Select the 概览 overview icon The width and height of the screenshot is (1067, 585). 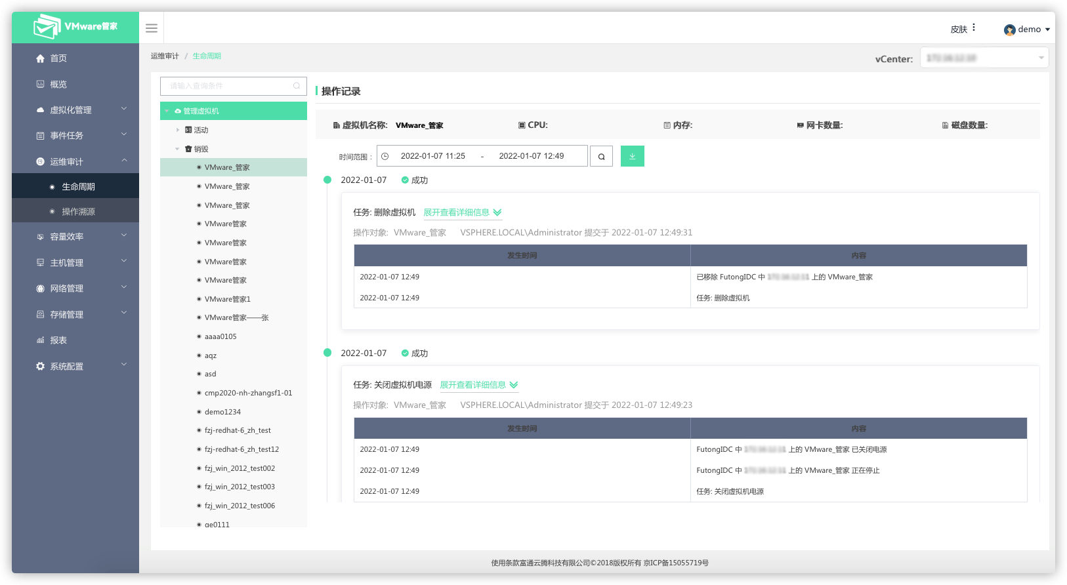pos(40,85)
